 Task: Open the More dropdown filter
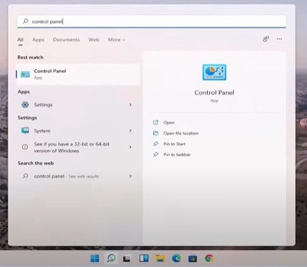(x=117, y=40)
